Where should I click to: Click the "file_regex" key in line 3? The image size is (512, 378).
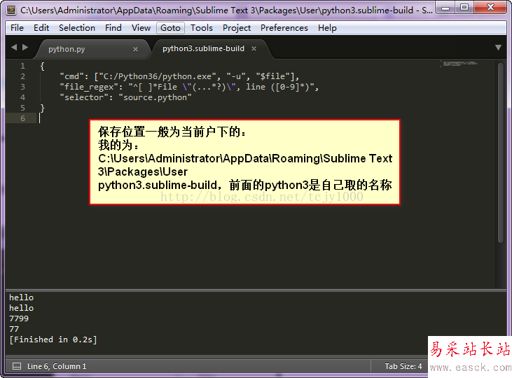click(89, 87)
